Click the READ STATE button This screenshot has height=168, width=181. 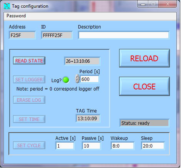point(29,60)
